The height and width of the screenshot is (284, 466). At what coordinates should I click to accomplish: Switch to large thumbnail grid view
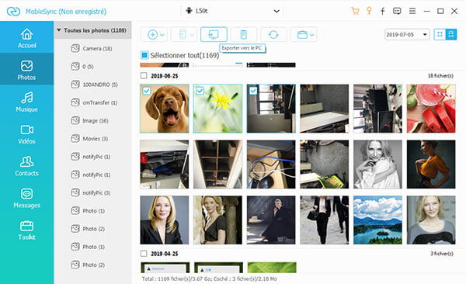coord(451,34)
